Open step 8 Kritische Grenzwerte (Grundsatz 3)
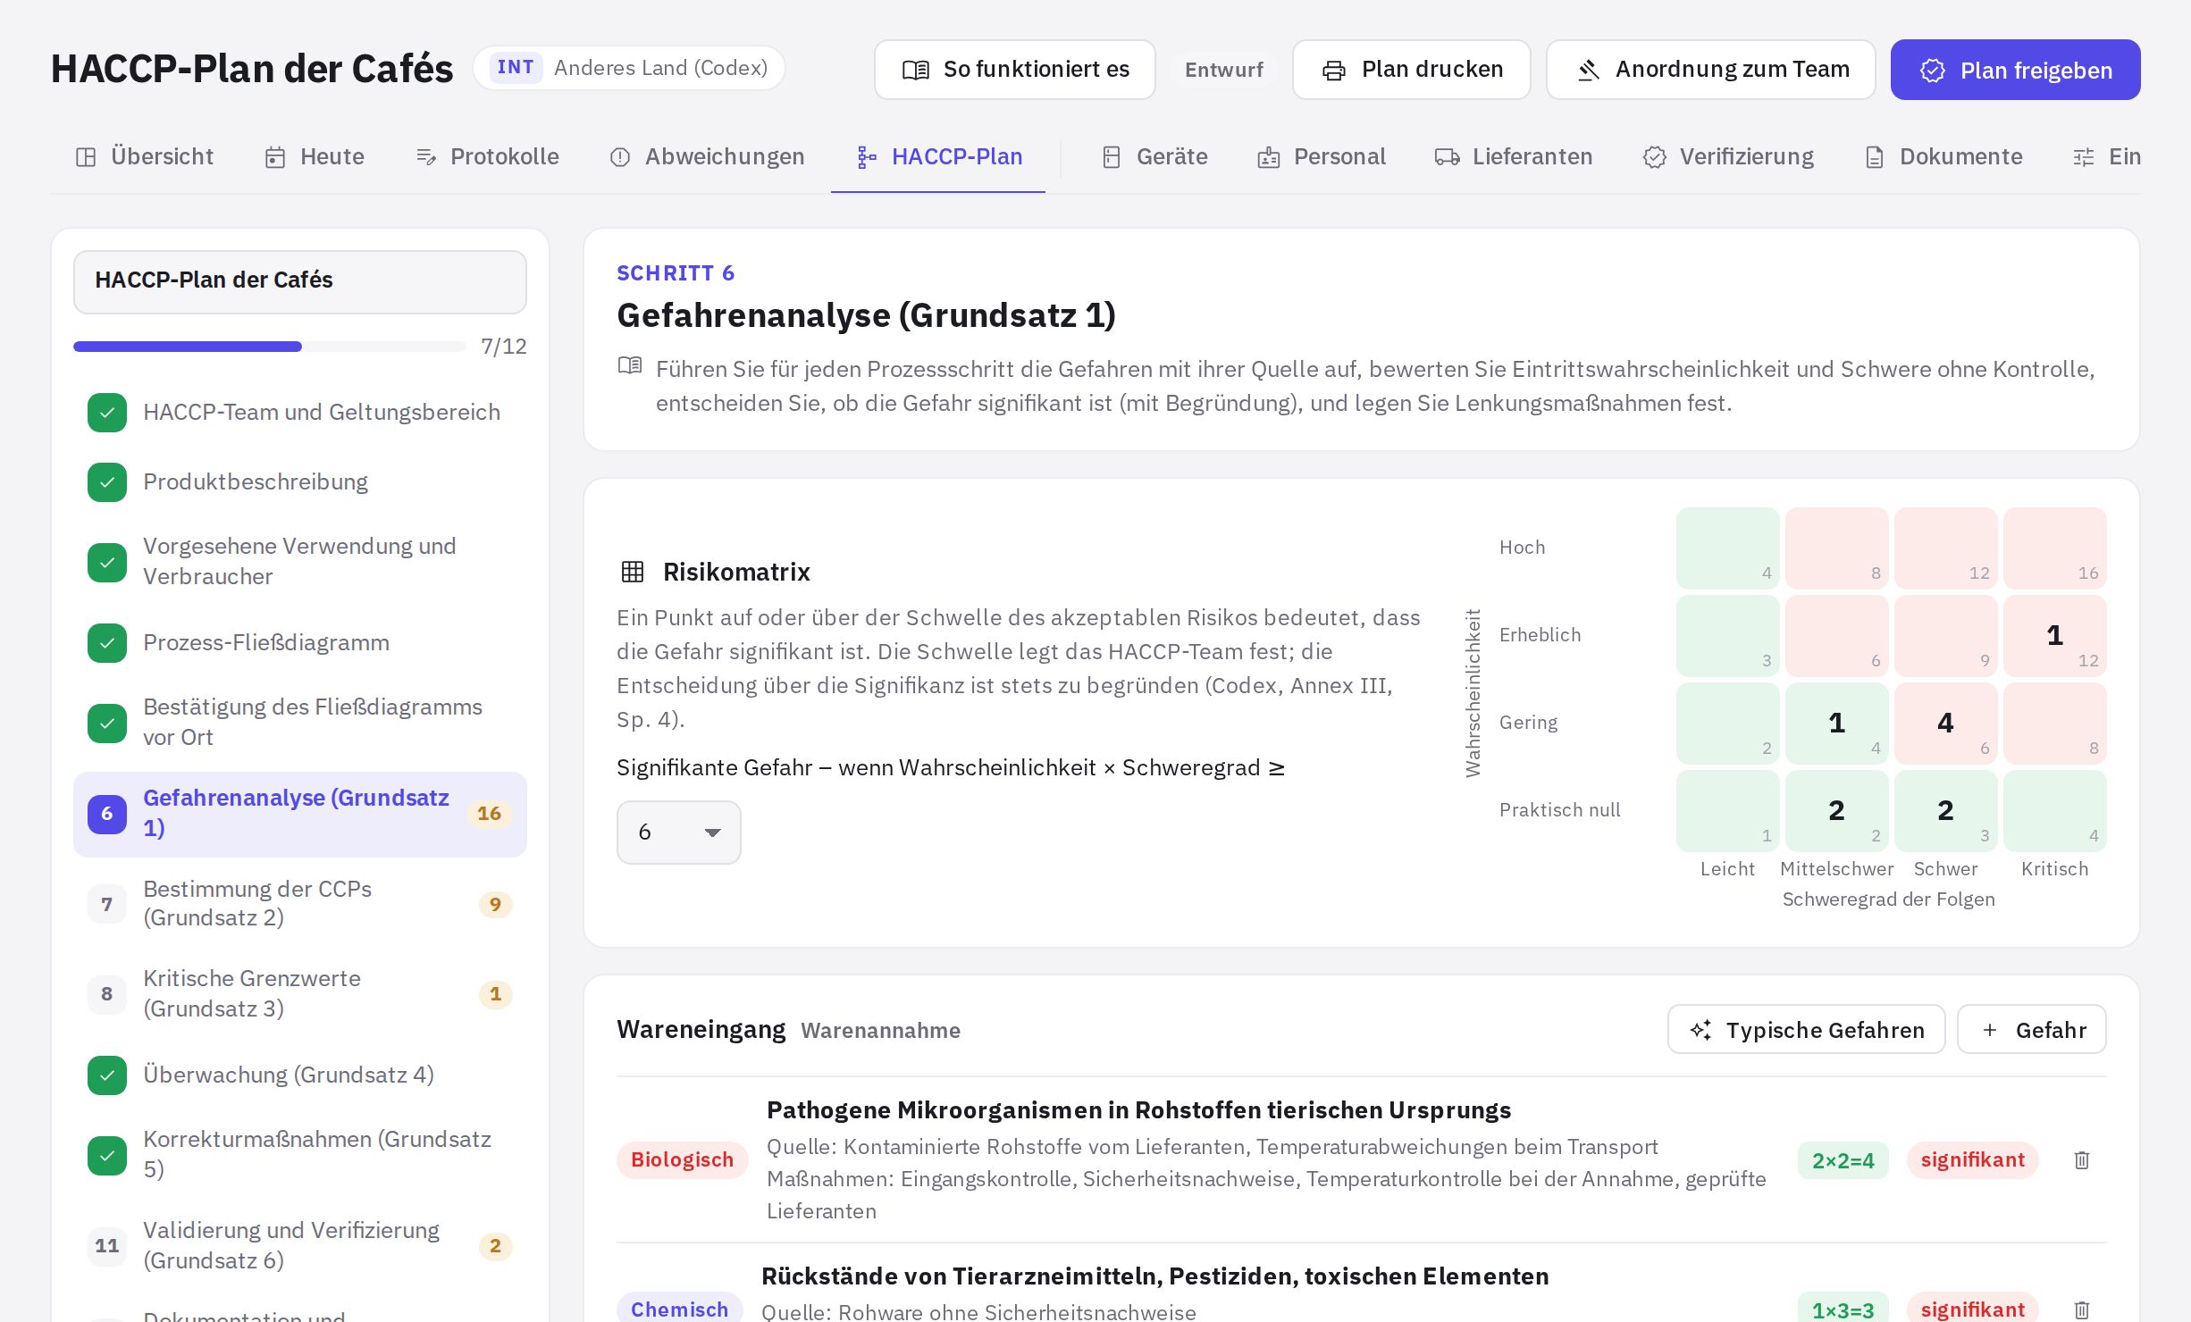 [300, 993]
